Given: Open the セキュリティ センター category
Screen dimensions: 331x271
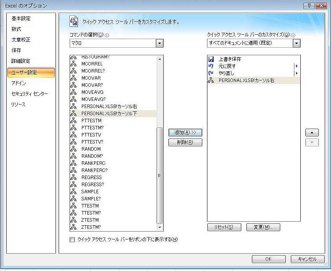Looking at the screenshot, I should (x=30, y=94).
